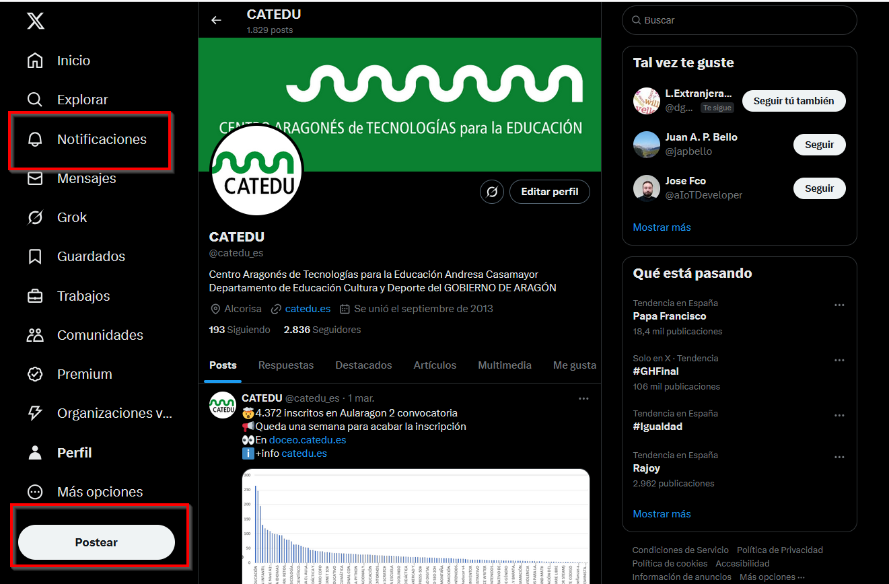889x584 pixels.
Task: Go back with the arrow icon
Action: click(216, 20)
